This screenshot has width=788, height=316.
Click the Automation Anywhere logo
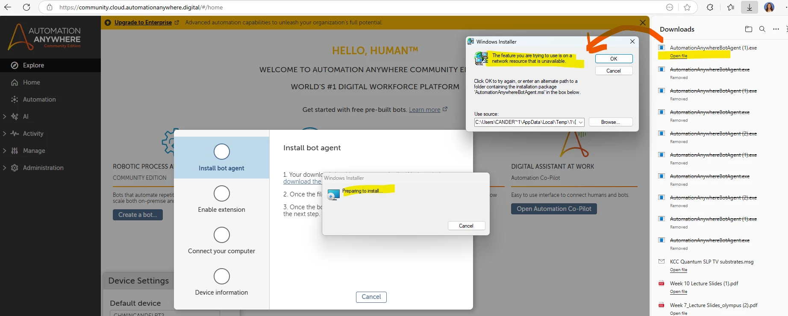(44, 37)
